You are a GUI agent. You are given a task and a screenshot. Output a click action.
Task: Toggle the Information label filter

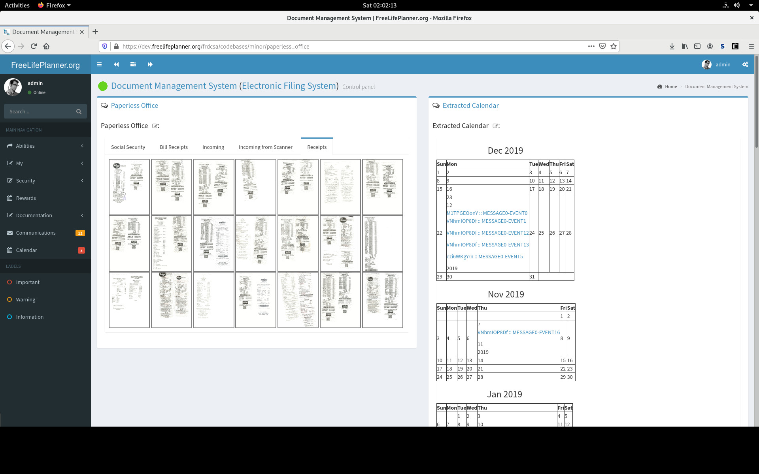(29, 317)
